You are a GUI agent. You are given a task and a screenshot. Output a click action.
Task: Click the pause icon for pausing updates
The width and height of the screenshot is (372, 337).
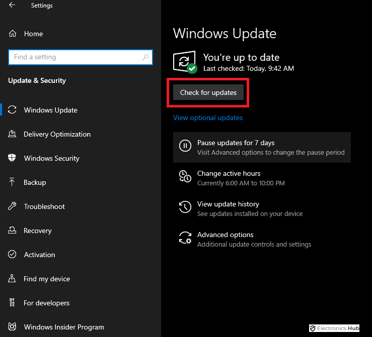click(185, 146)
